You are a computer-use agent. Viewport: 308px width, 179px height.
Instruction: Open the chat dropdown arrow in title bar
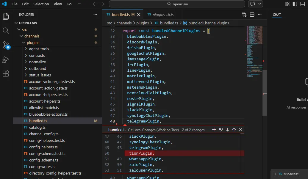tap(260, 4)
